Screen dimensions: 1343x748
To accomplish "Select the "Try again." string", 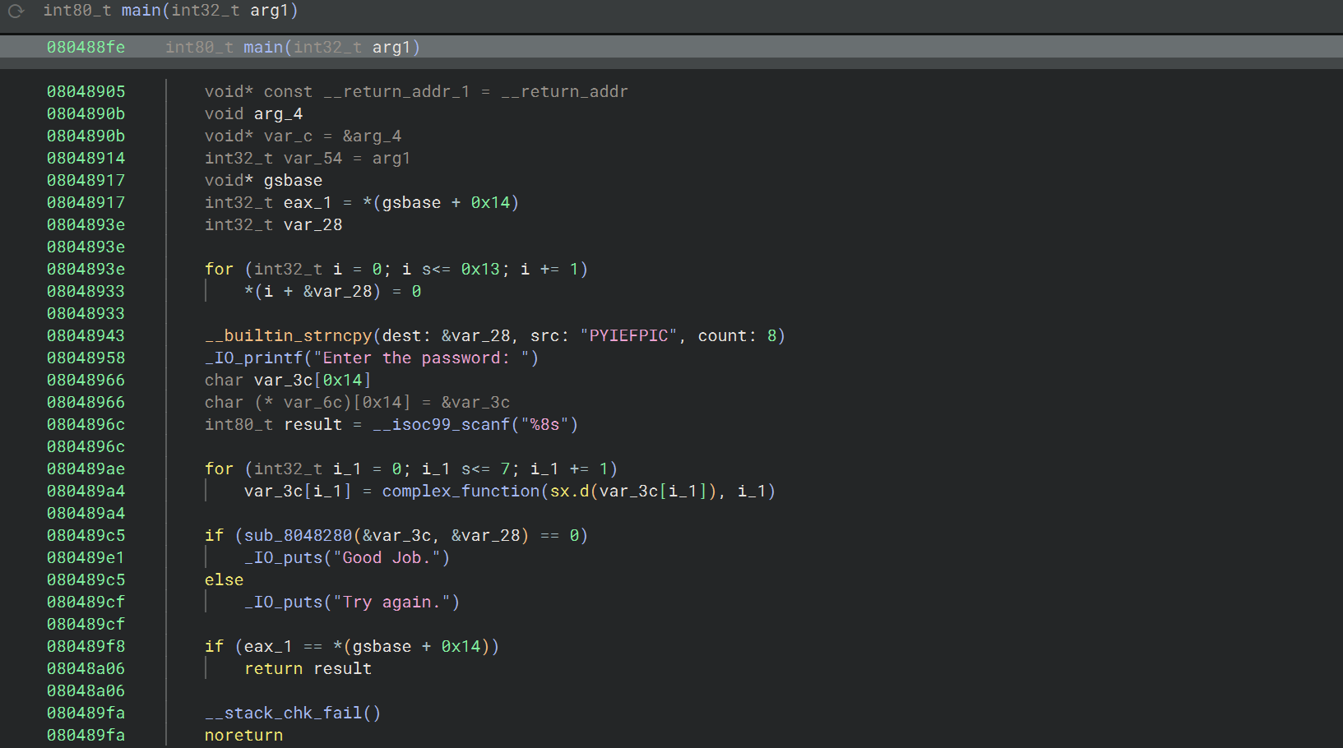I will [x=391, y=602].
